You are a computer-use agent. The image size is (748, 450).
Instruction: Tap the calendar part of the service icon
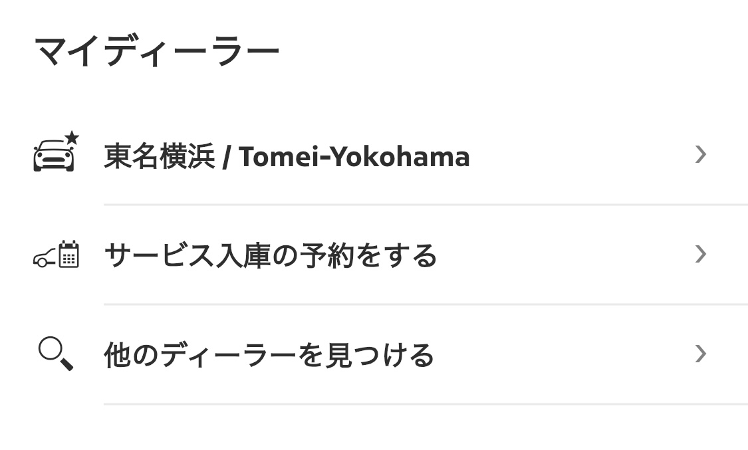tap(68, 255)
